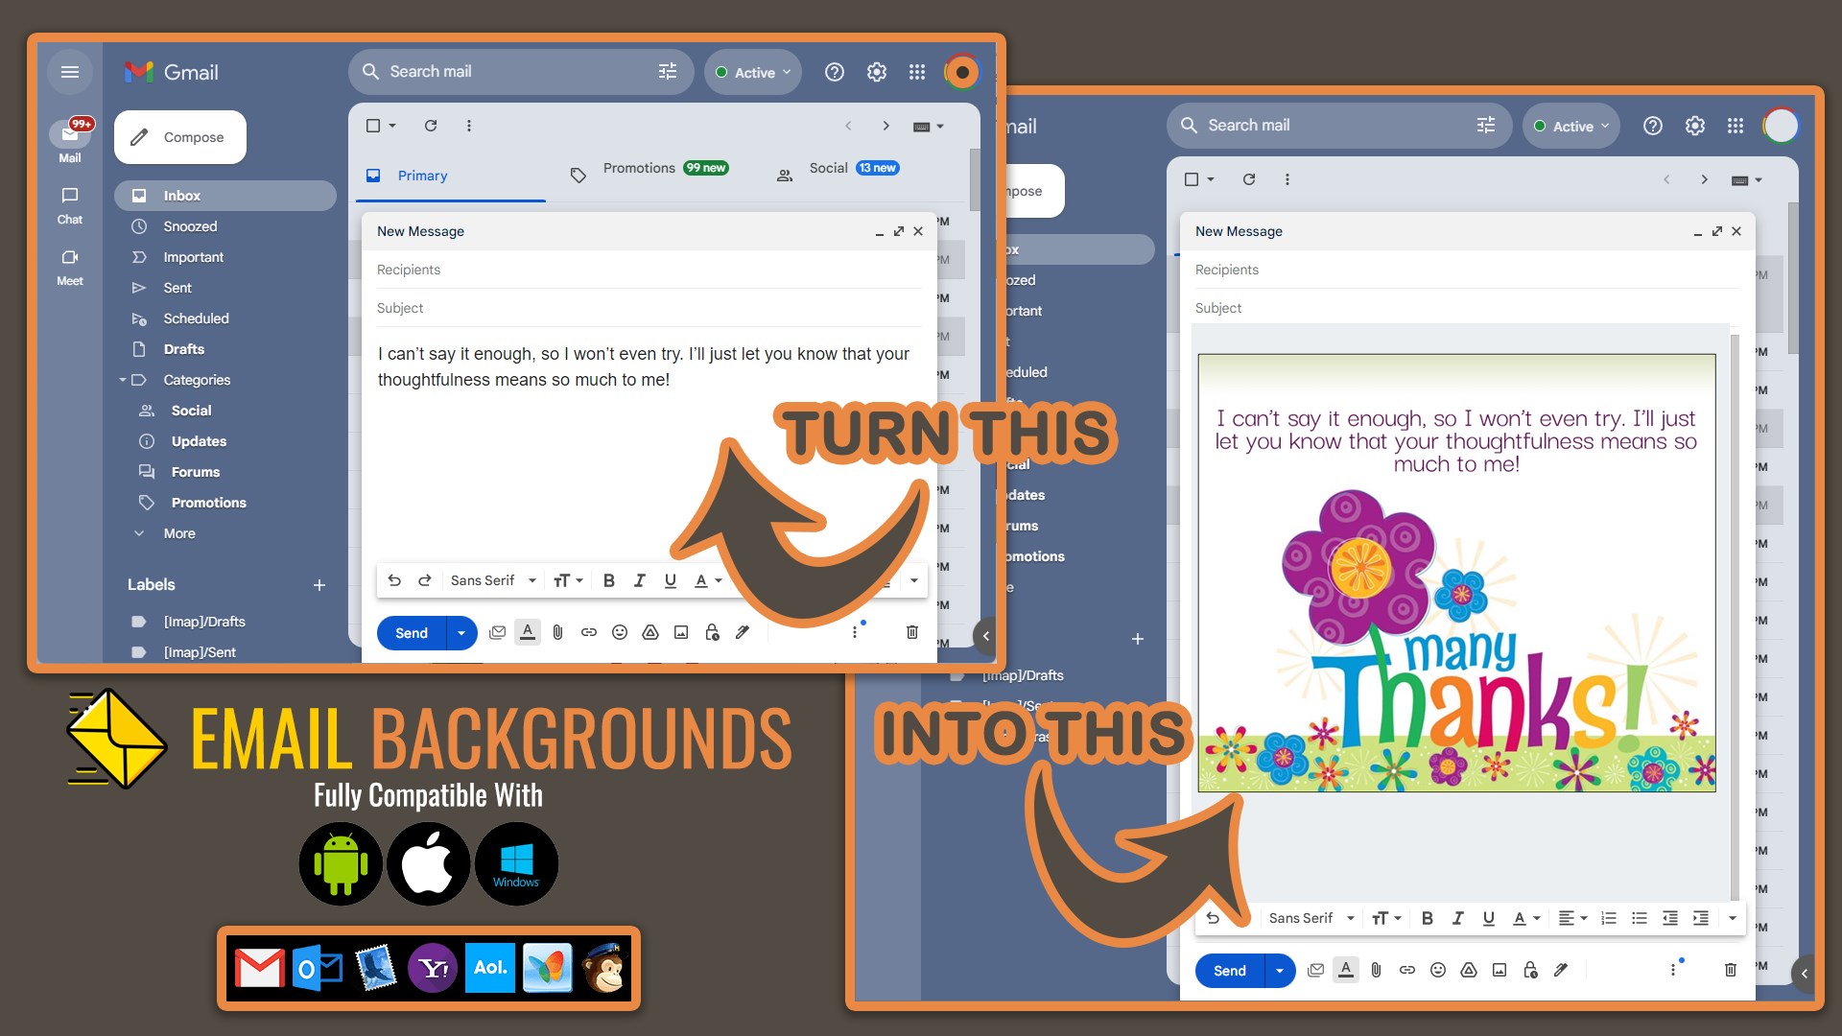Click the Italic icon in left formatting bar
This screenshot has height=1036, width=1842.
640,580
